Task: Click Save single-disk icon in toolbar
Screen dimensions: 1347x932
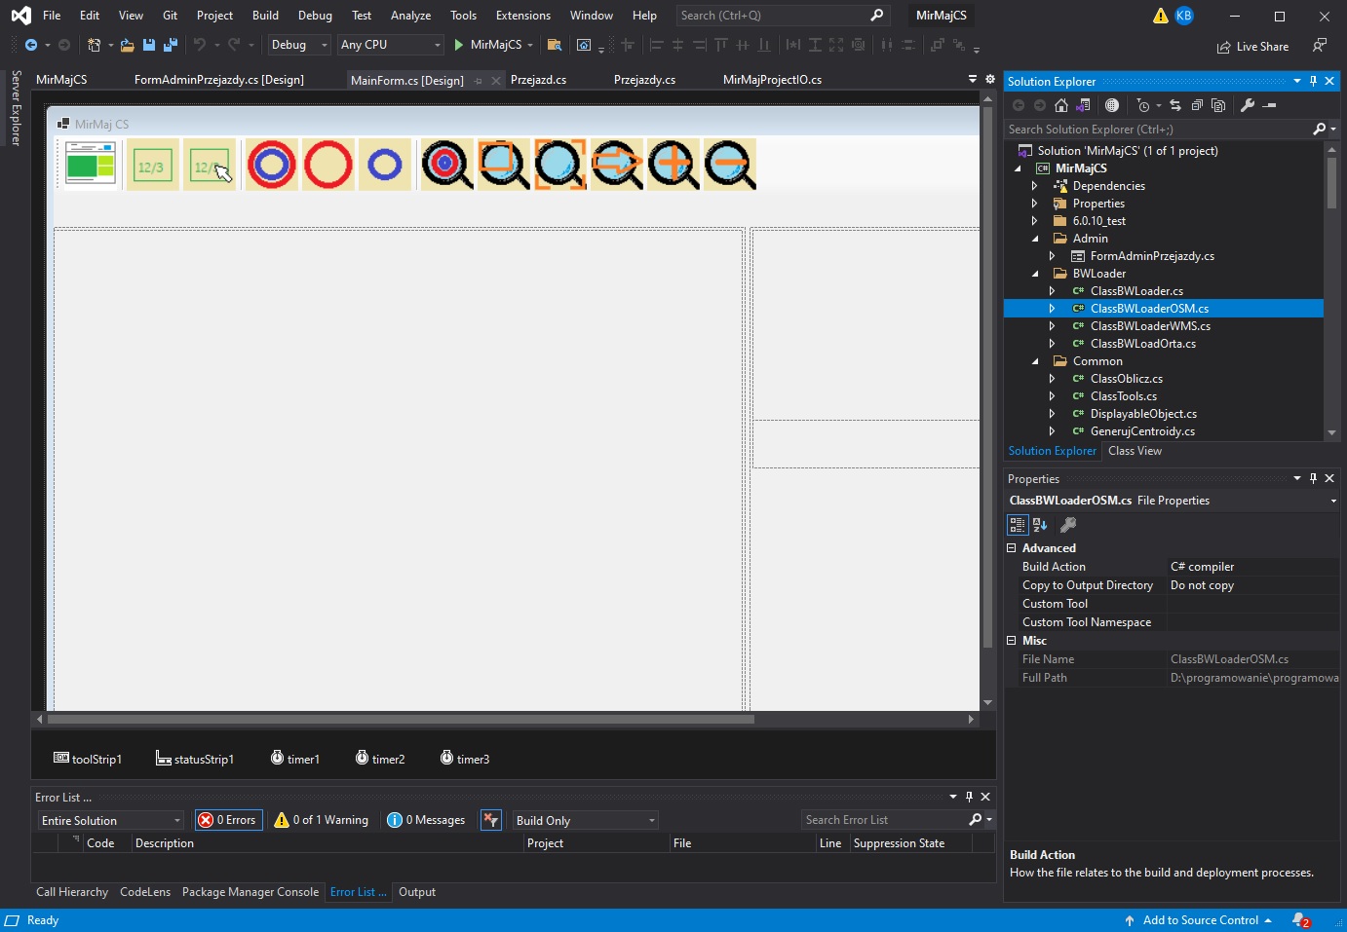Action: (x=149, y=45)
